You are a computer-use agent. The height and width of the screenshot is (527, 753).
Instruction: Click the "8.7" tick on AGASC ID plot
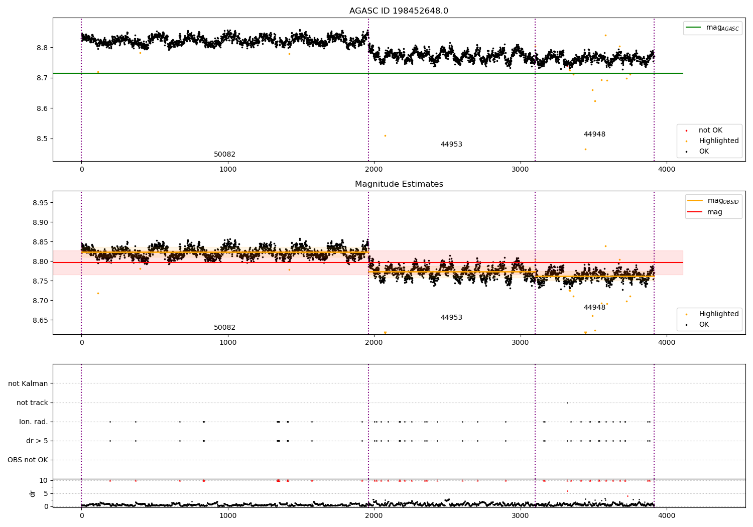42,78
